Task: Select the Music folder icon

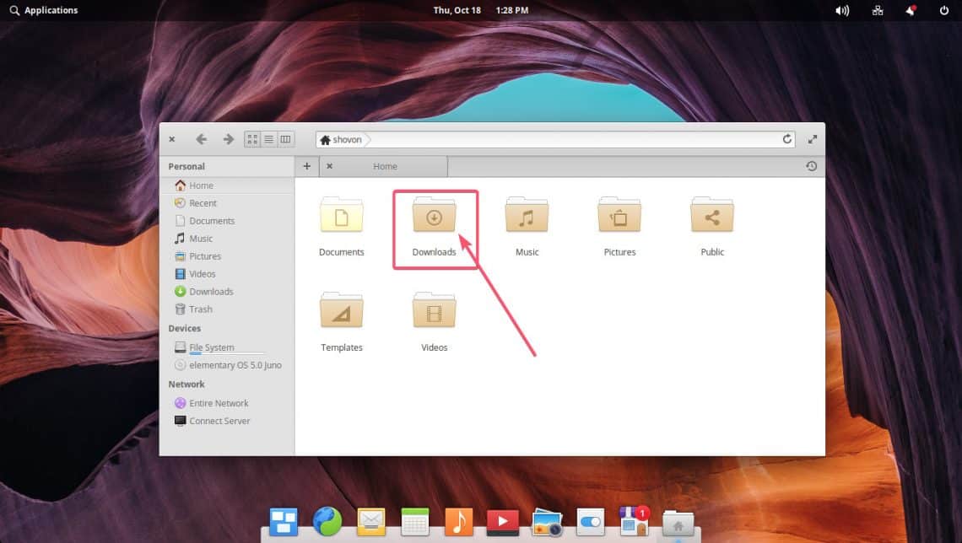Action: pyautogui.click(x=527, y=215)
